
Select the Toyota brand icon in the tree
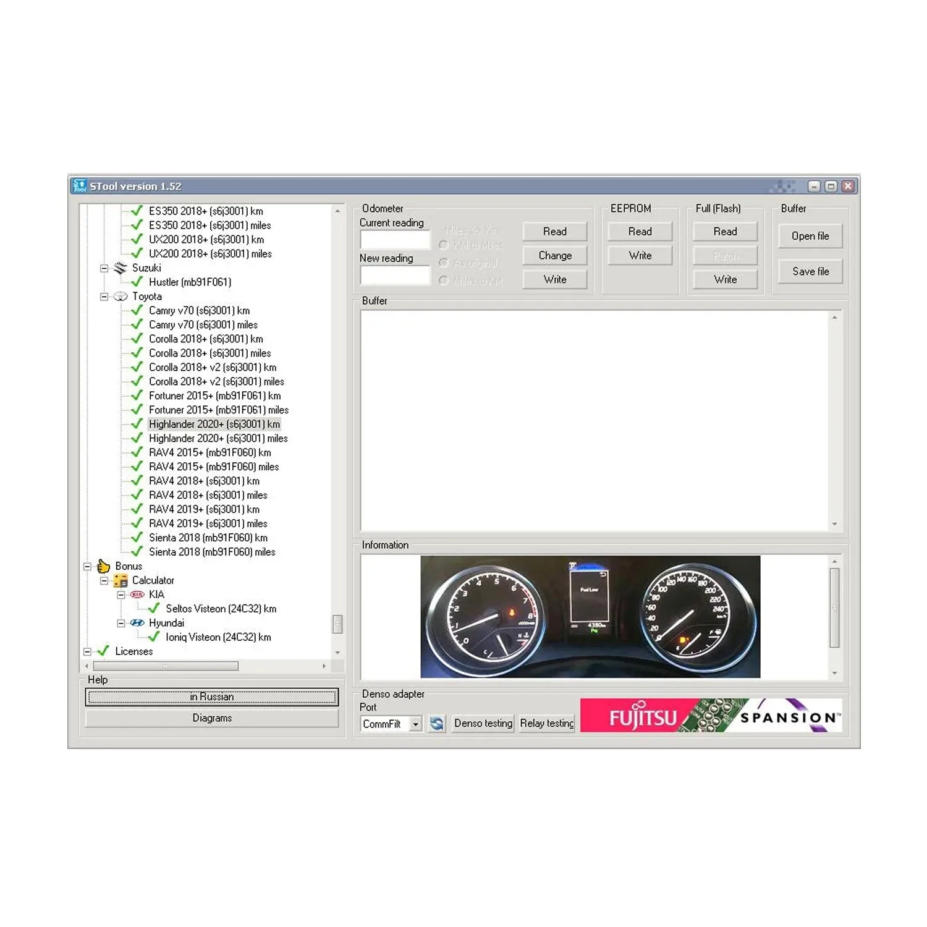pos(120,296)
